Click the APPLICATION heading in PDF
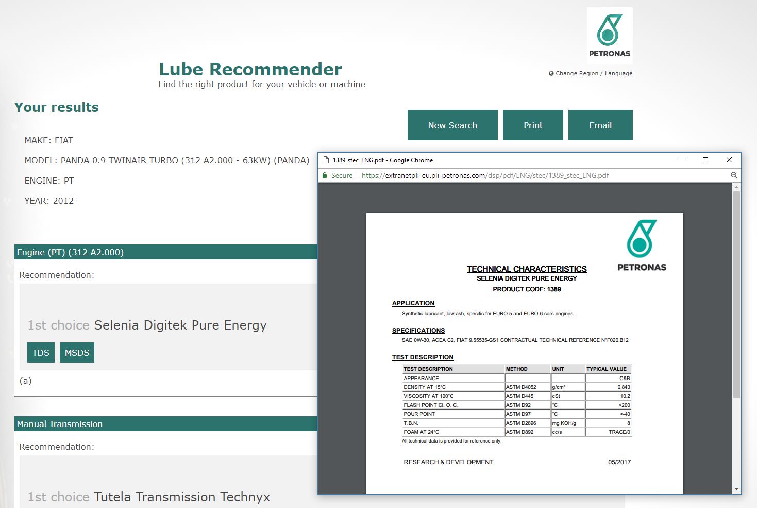Screen dimensions: 757x508 (x=413, y=303)
